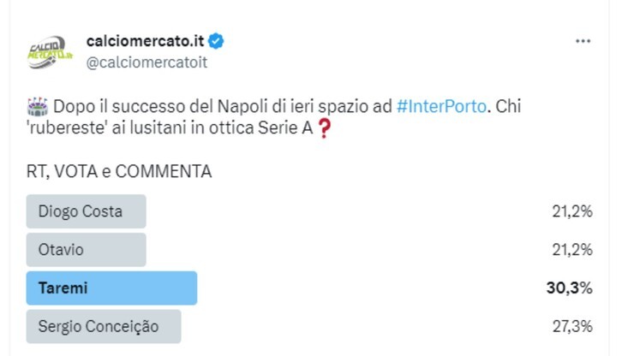Click the stadium emoji in tweet
The height and width of the screenshot is (356, 634).
(x=37, y=107)
